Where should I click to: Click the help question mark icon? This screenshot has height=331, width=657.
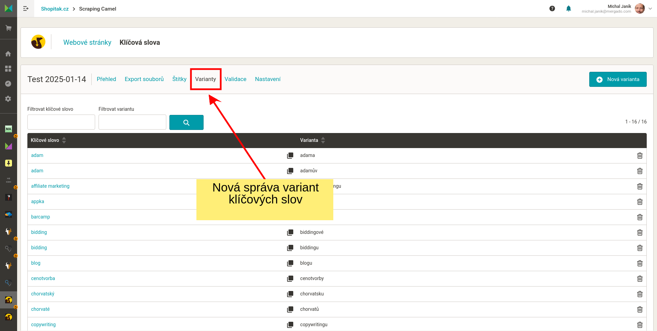pos(552,9)
